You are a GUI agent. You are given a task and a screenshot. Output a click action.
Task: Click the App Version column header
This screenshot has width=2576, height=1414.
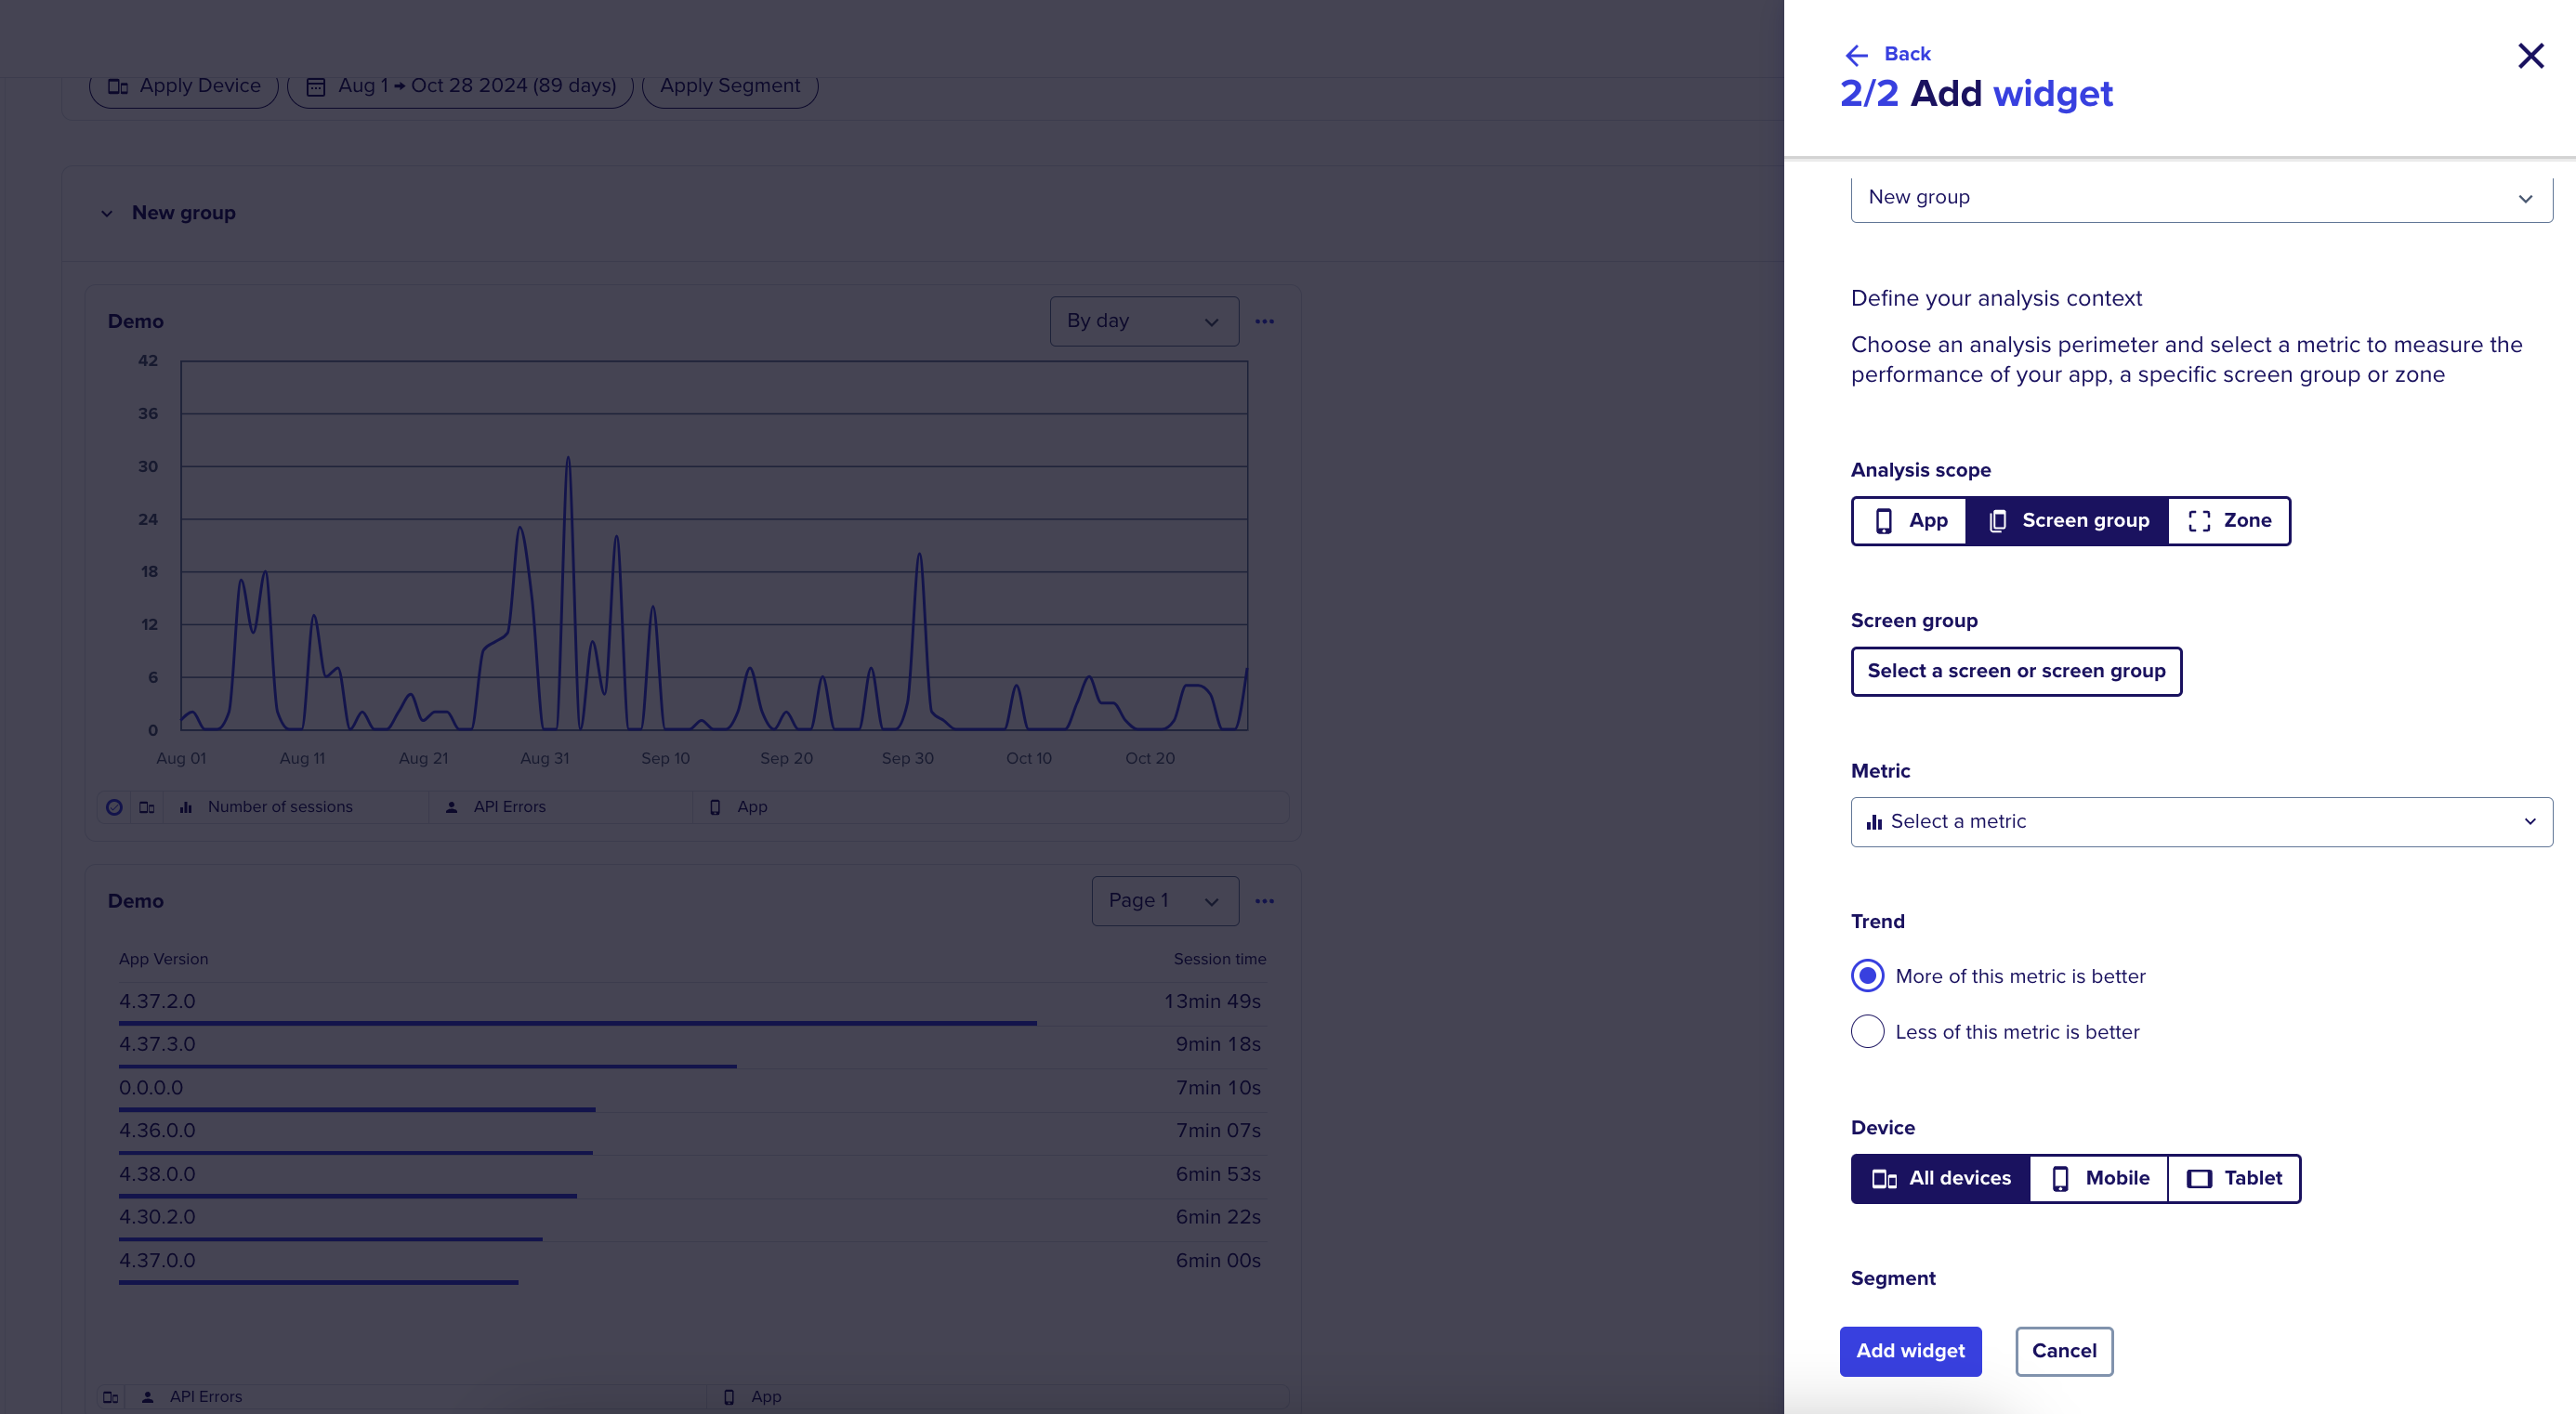163,959
